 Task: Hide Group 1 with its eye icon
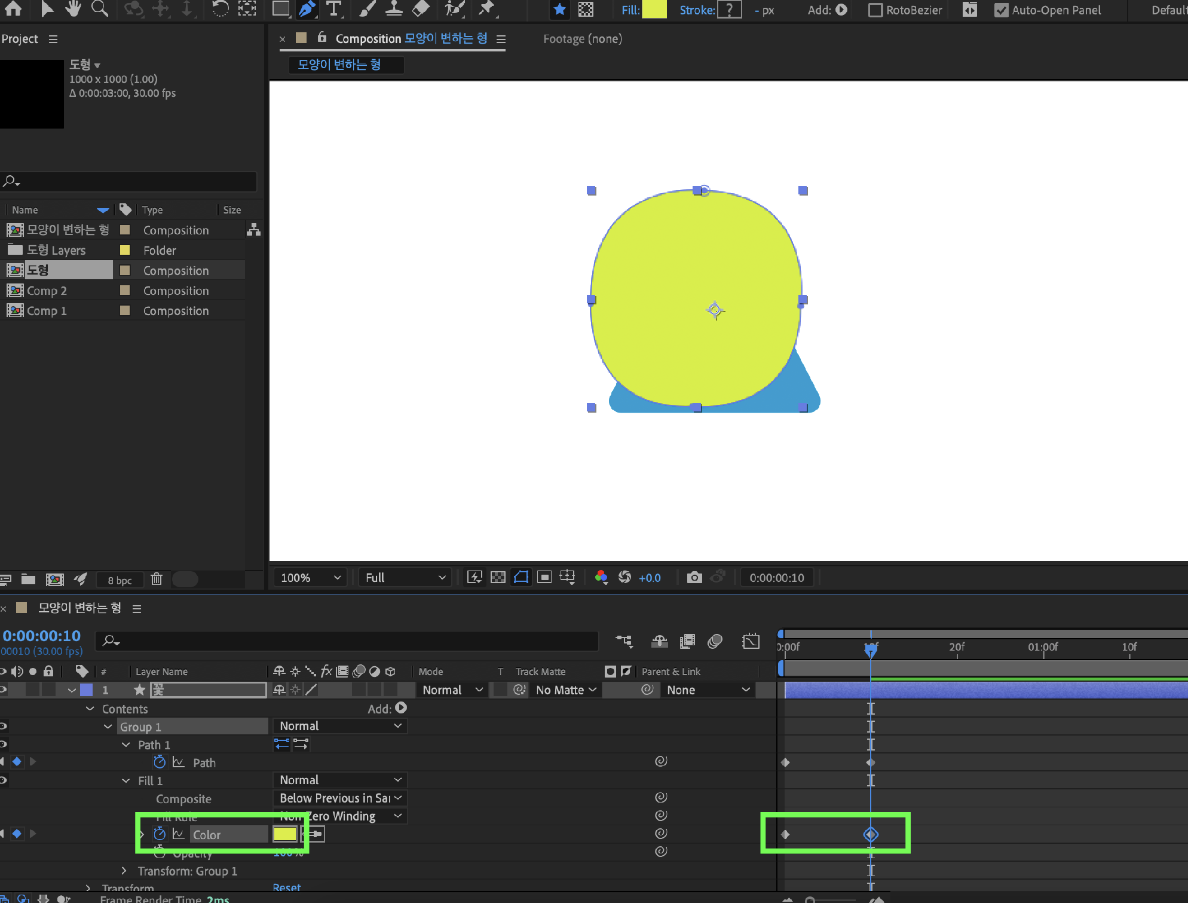pyautogui.click(x=4, y=726)
